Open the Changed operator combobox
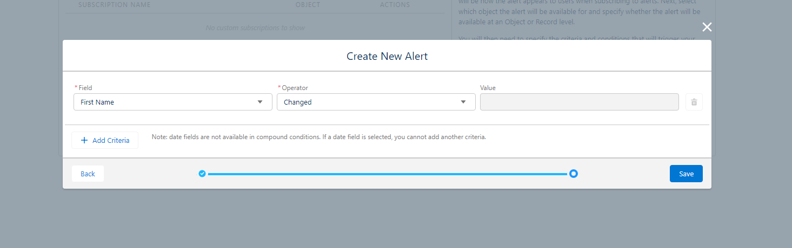The height and width of the screenshot is (248, 792). 376,102
